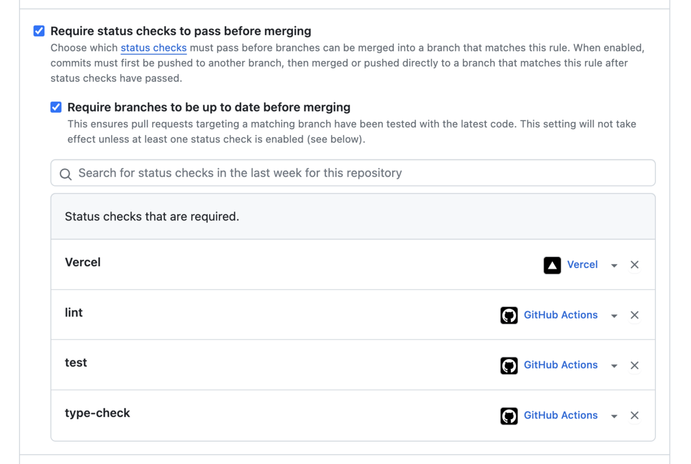Click the Vercel triangle logo icon
Image resolution: width=691 pixels, height=464 pixels.
click(x=552, y=265)
